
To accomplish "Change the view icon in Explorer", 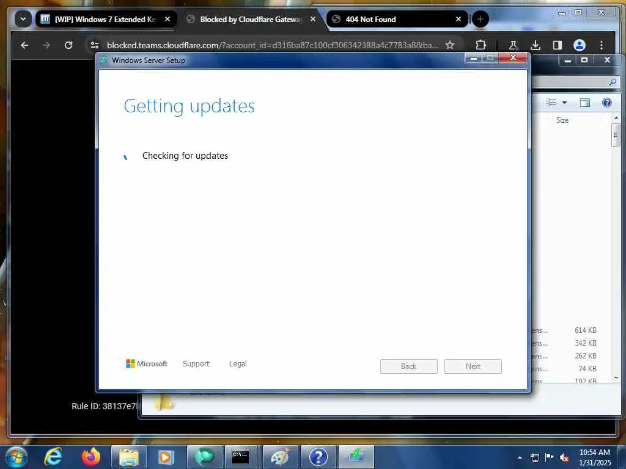I will coord(551,103).
